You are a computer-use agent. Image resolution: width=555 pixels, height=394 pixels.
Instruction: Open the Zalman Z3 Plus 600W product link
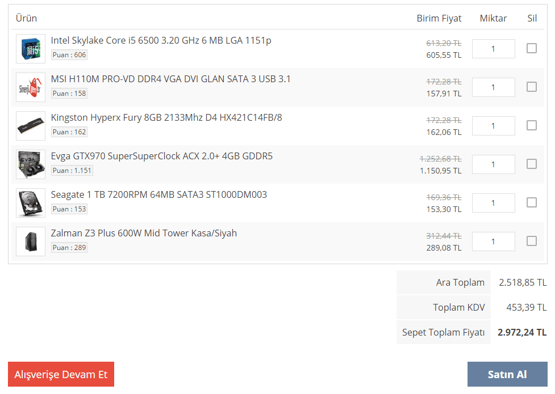[x=144, y=233]
